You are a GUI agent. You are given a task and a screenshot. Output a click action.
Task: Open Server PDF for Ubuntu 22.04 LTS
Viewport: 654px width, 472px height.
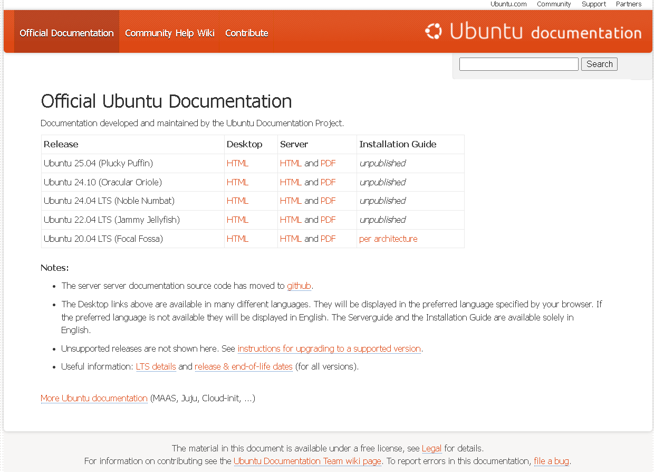click(328, 220)
